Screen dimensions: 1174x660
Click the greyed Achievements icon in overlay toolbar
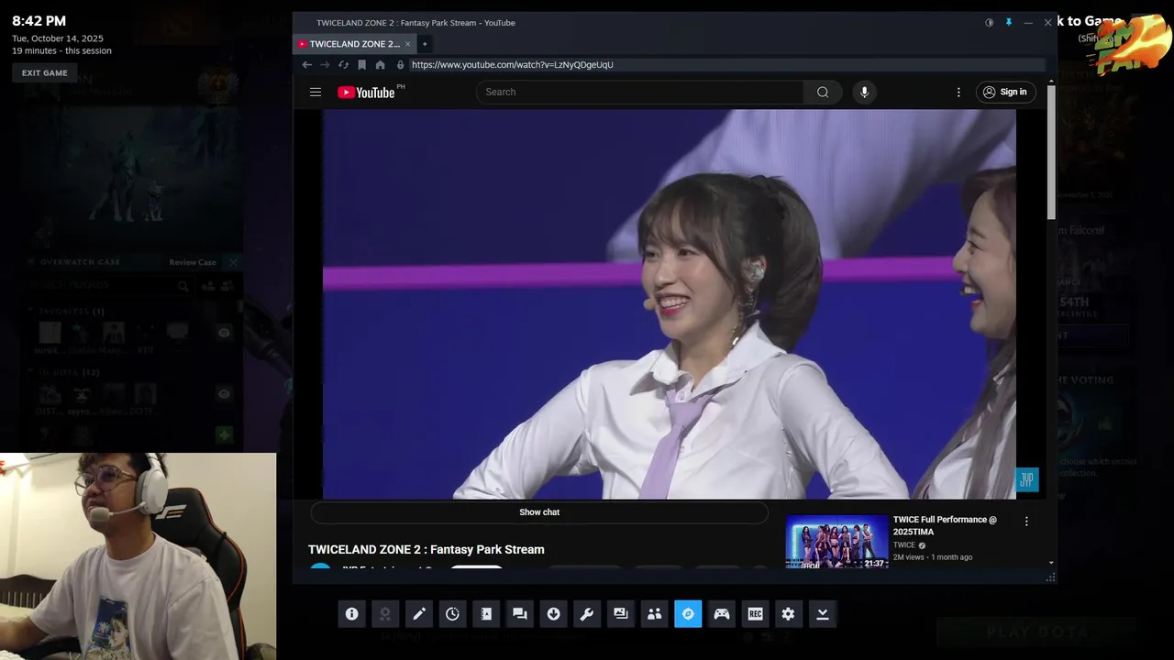385,614
